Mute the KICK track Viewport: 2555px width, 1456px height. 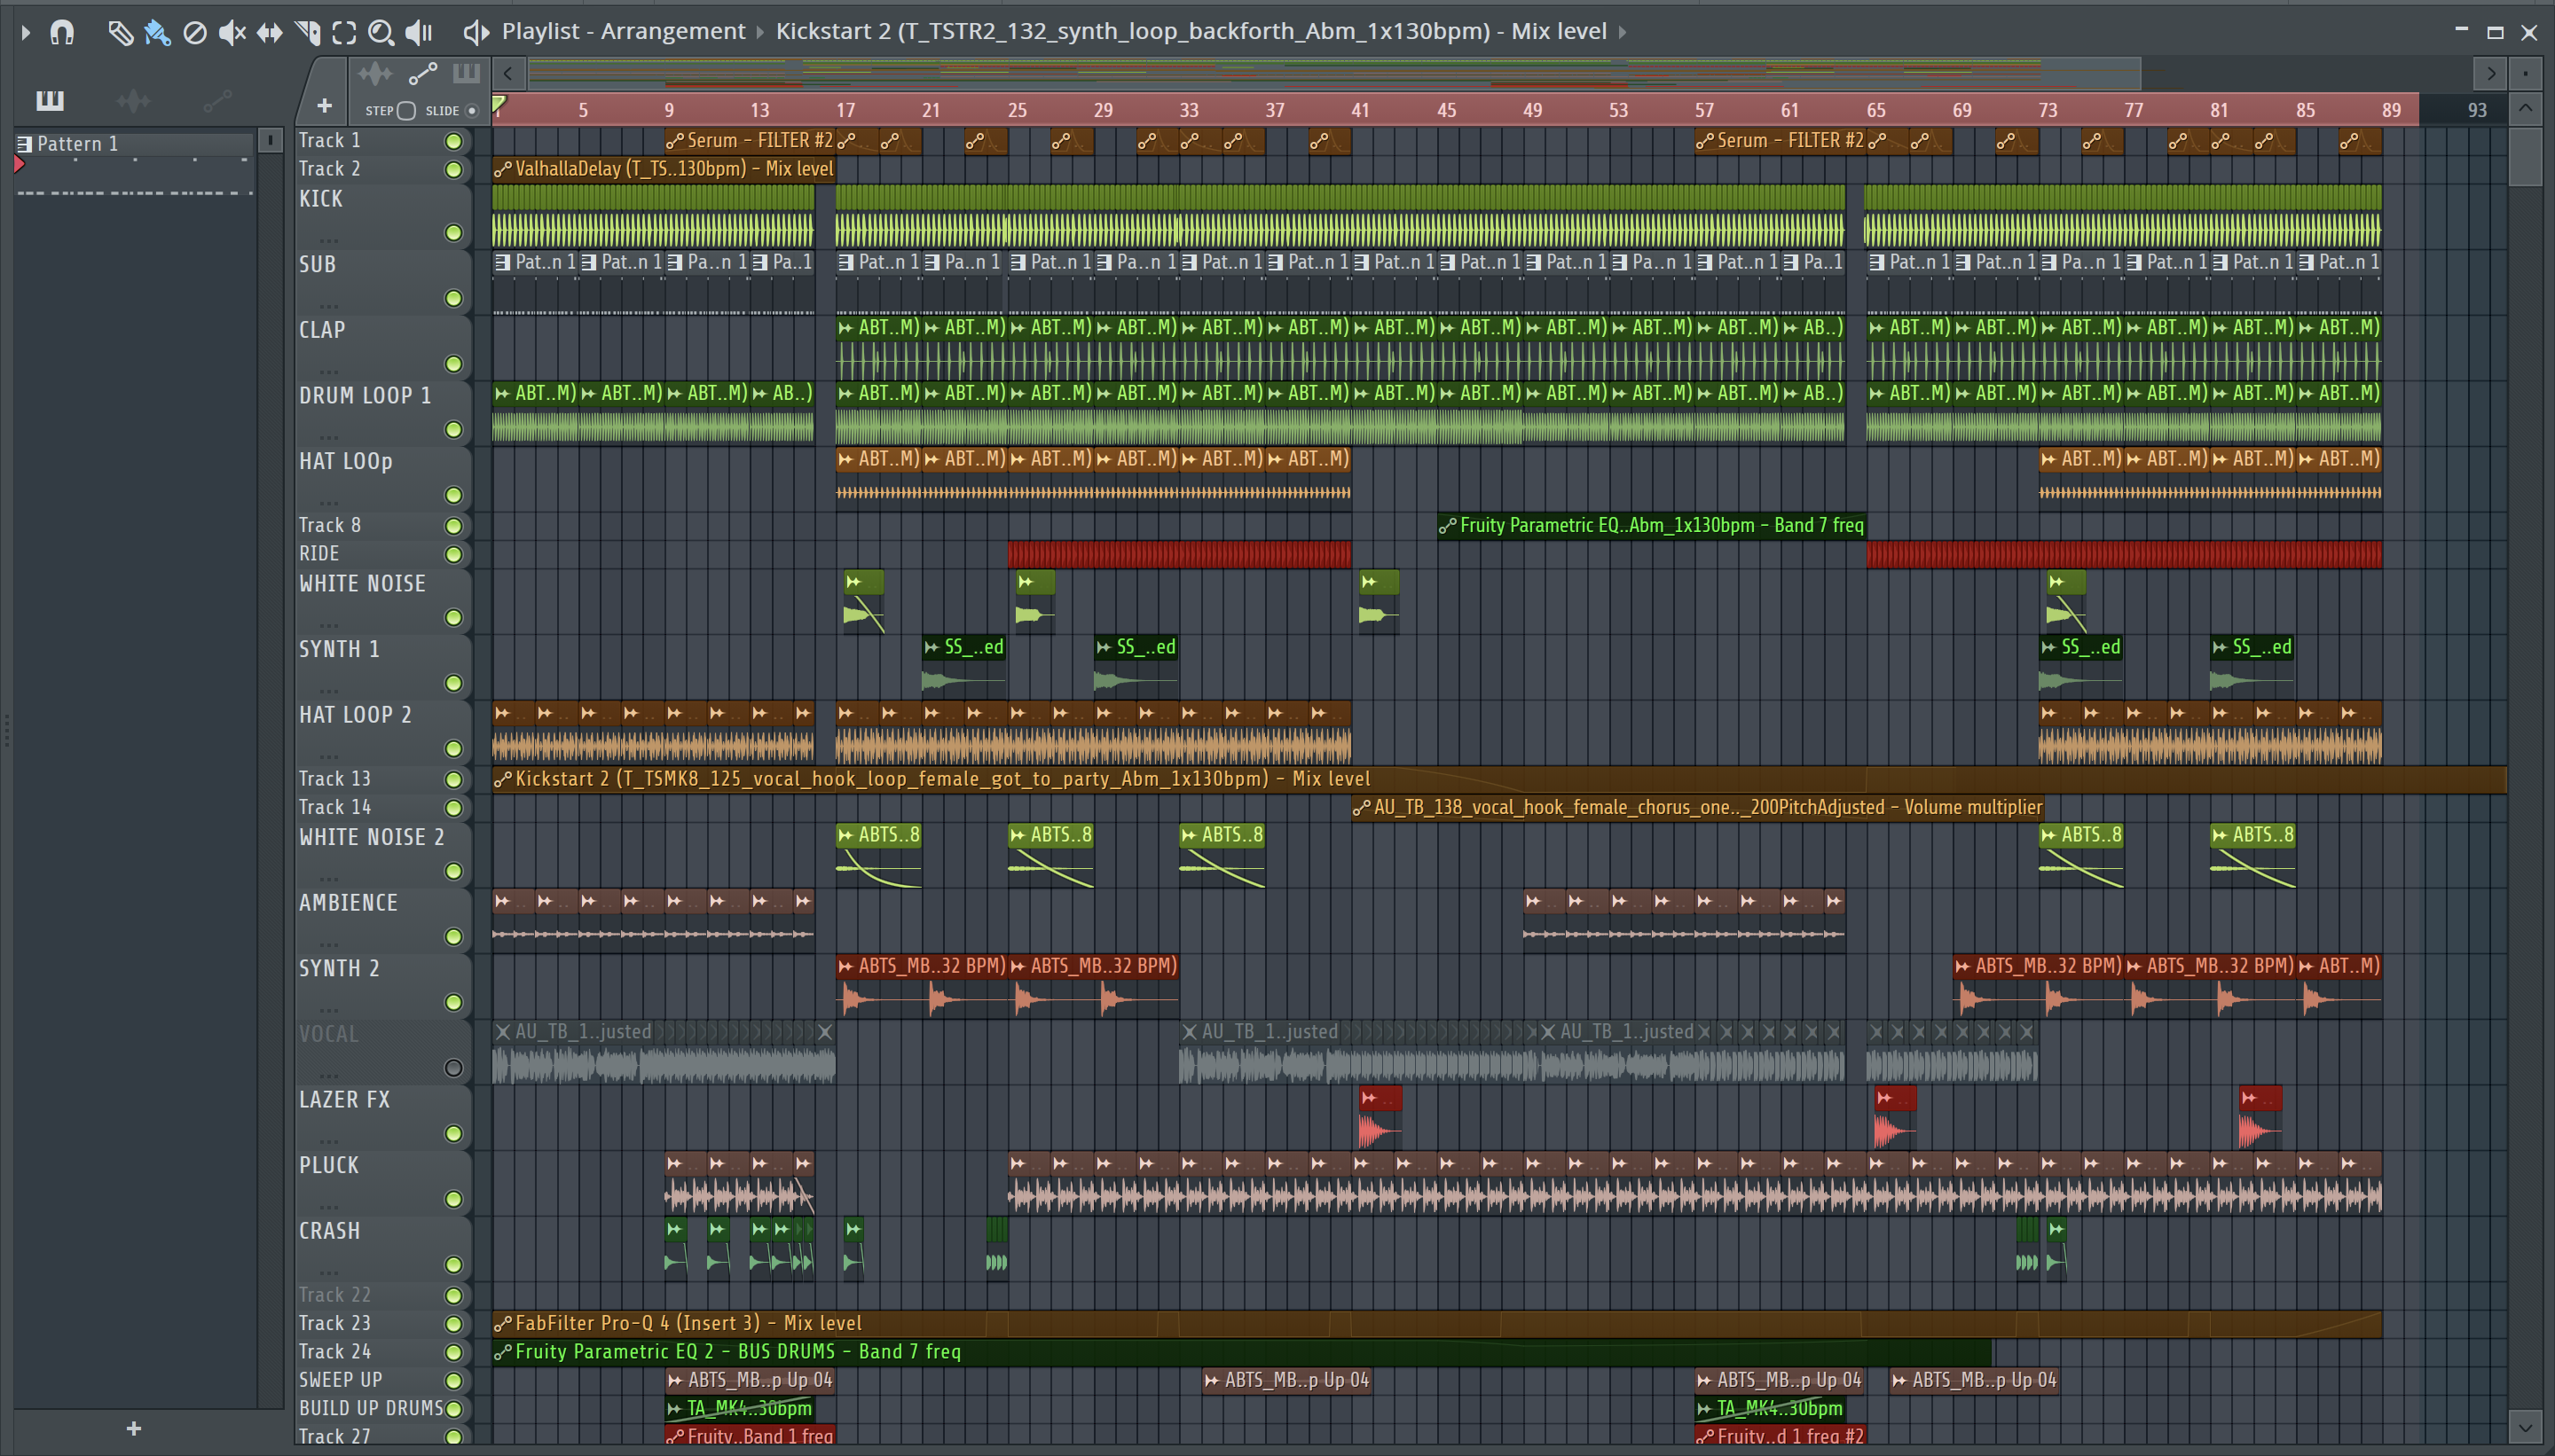point(453,233)
